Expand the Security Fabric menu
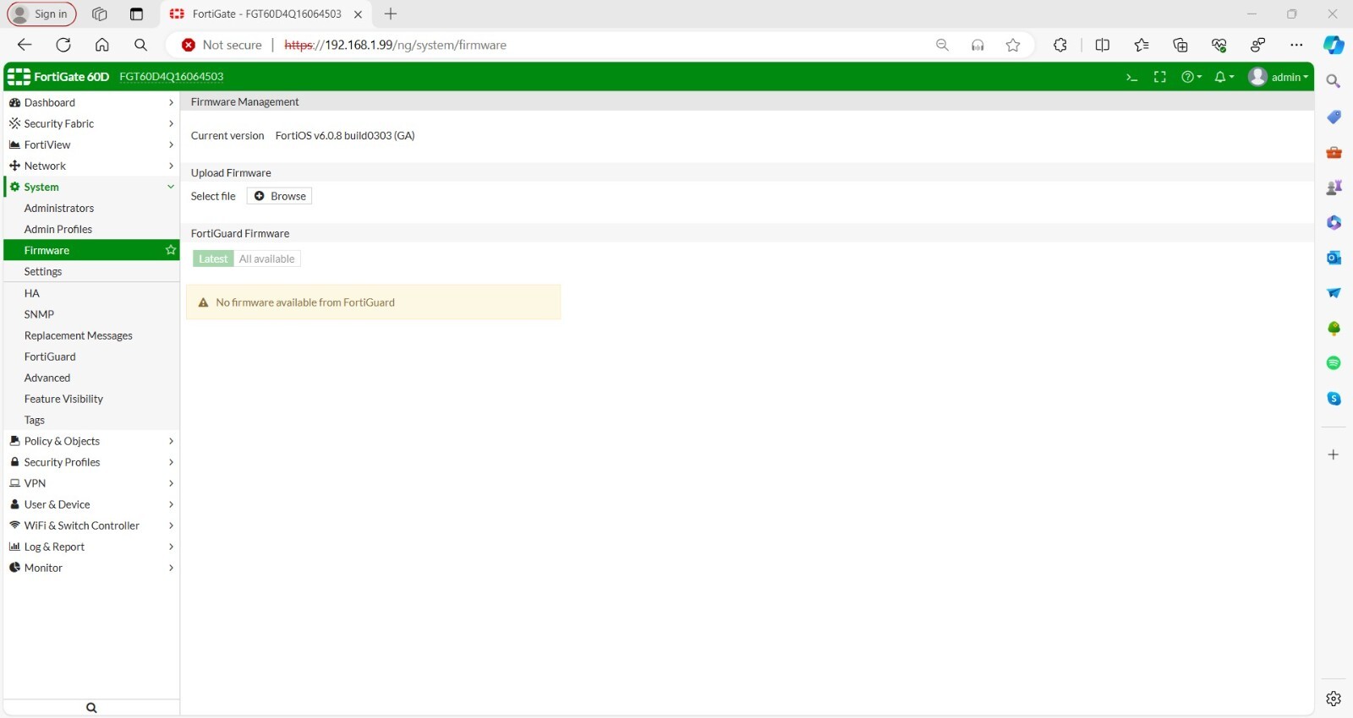 (x=91, y=123)
